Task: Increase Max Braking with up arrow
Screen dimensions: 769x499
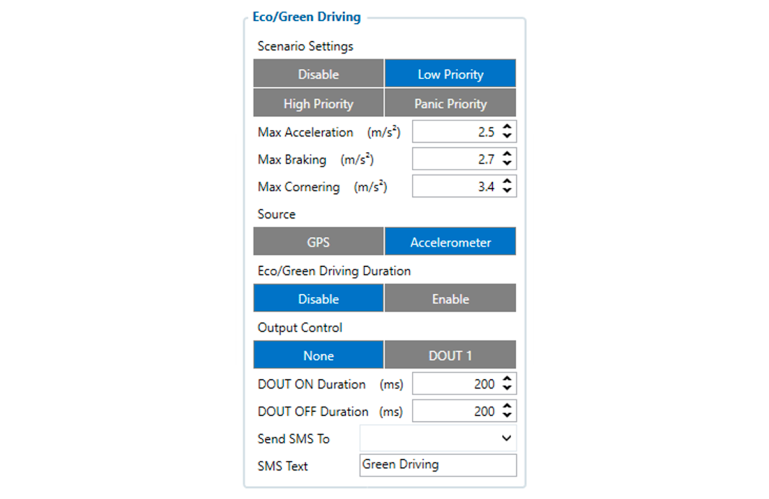Action: pyautogui.click(x=507, y=154)
